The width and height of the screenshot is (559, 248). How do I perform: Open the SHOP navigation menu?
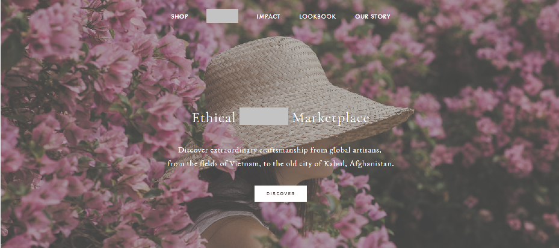(x=179, y=16)
